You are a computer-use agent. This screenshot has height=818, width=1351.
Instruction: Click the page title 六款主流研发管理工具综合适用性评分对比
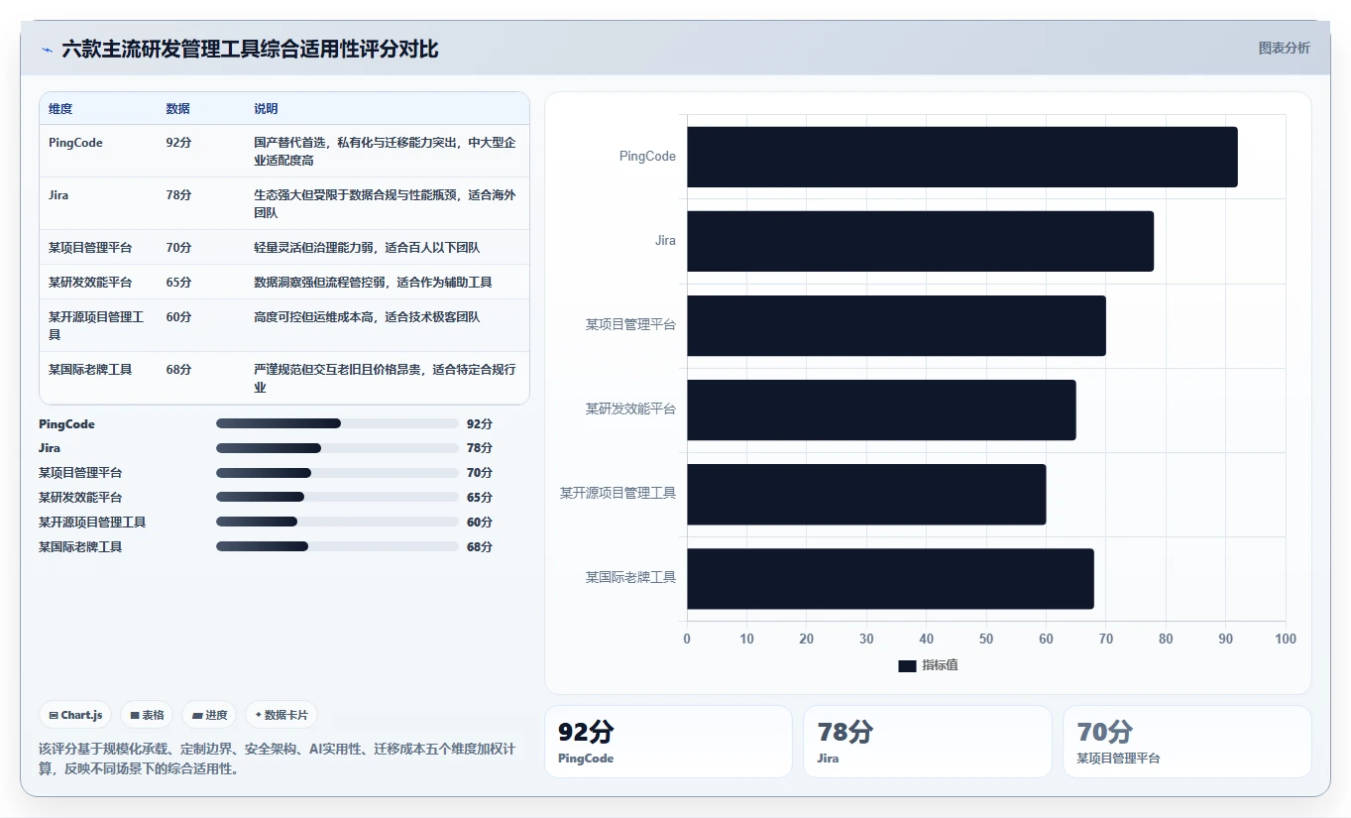pyautogui.click(x=250, y=49)
